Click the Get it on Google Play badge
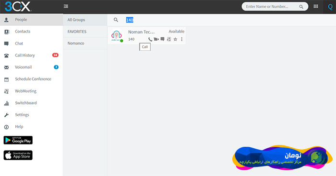 click(18, 140)
